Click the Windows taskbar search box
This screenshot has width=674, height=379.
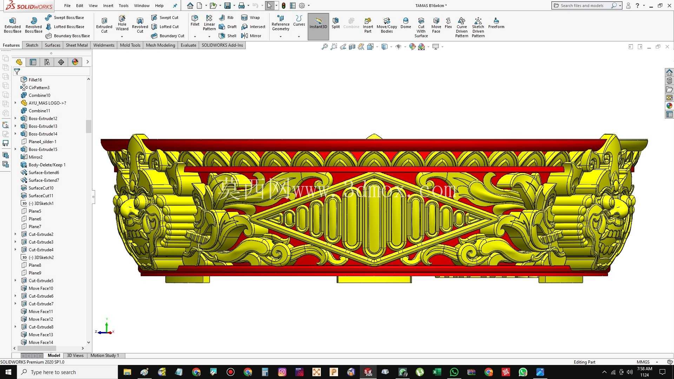coord(67,372)
